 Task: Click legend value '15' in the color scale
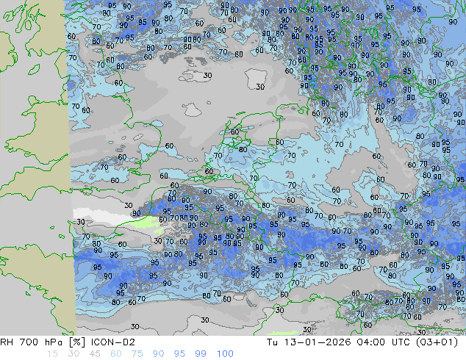tap(52, 354)
